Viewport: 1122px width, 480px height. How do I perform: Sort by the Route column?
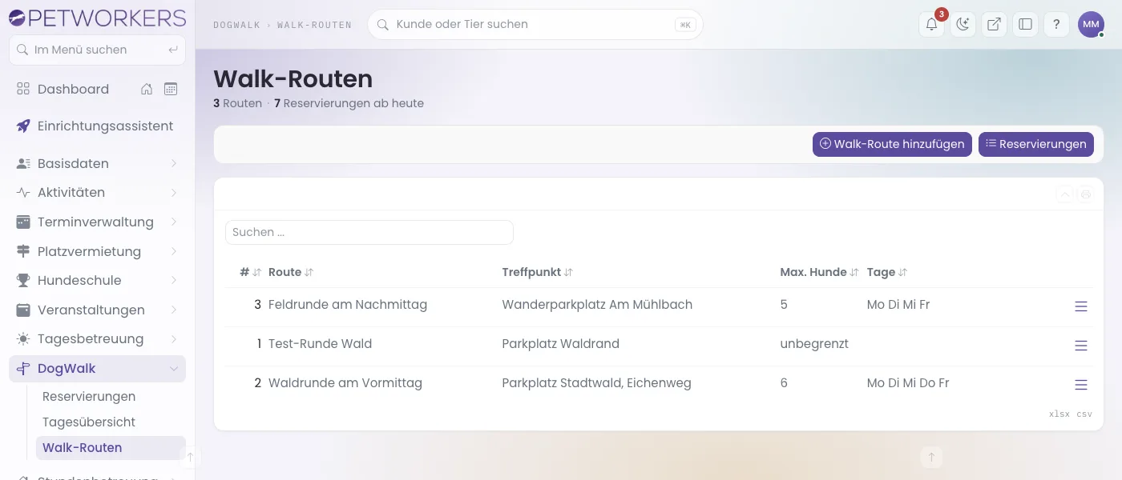(291, 272)
